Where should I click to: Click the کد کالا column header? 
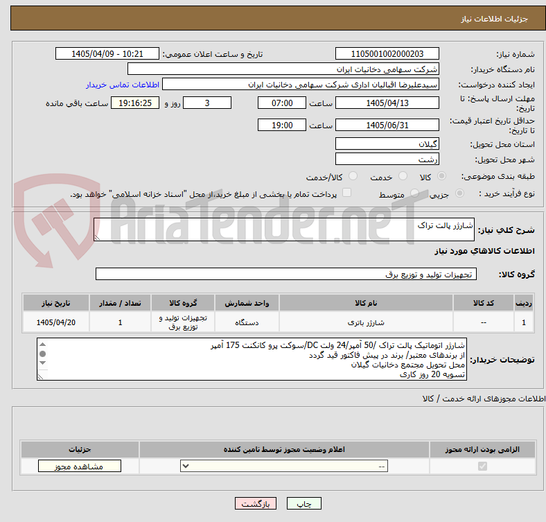[x=484, y=303]
